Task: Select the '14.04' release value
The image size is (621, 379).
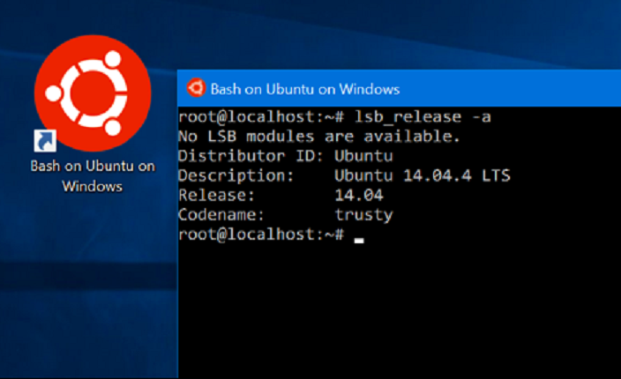Action: click(x=359, y=195)
